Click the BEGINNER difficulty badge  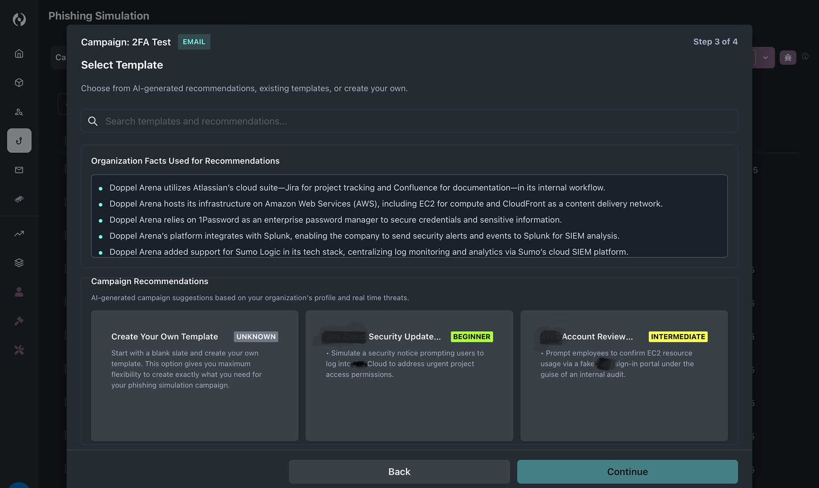(x=472, y=337)
